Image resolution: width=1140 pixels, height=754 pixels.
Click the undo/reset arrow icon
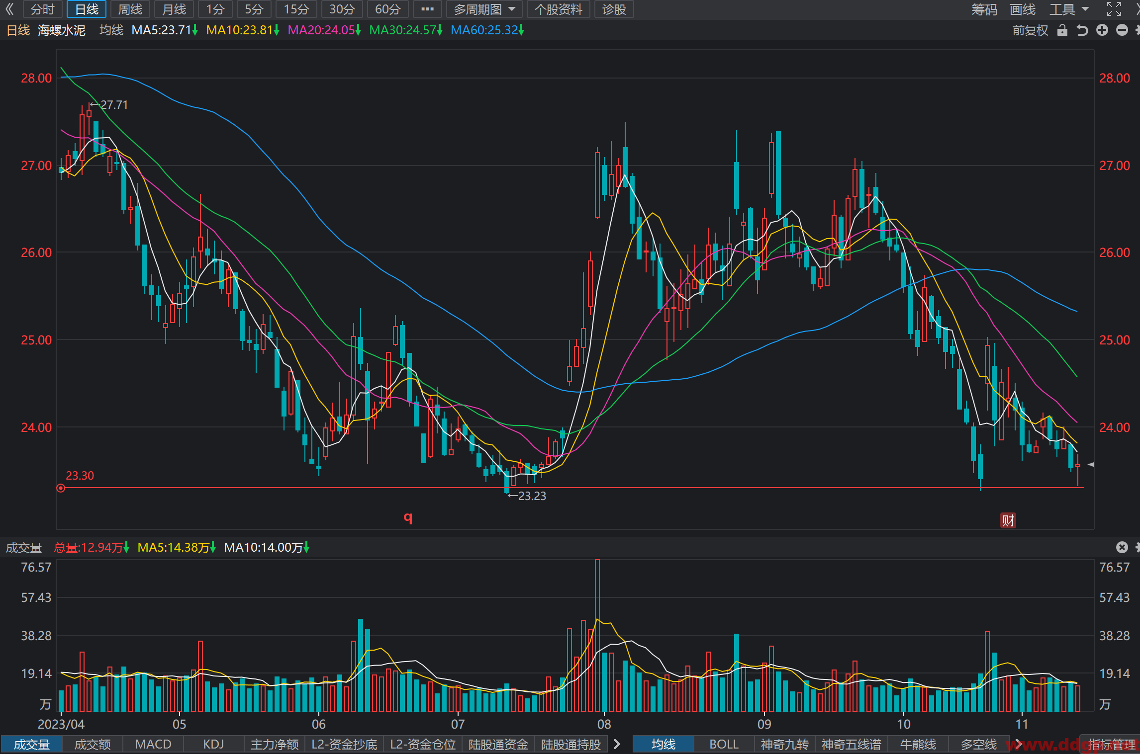(1082, 30)
